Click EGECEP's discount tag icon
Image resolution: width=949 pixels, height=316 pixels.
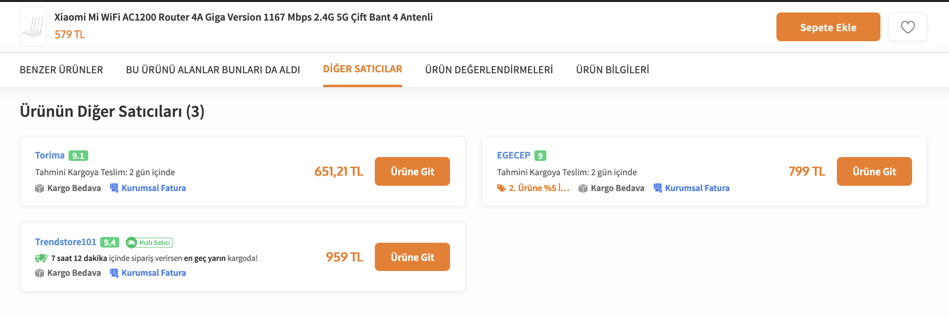click(x=501, y=188)
